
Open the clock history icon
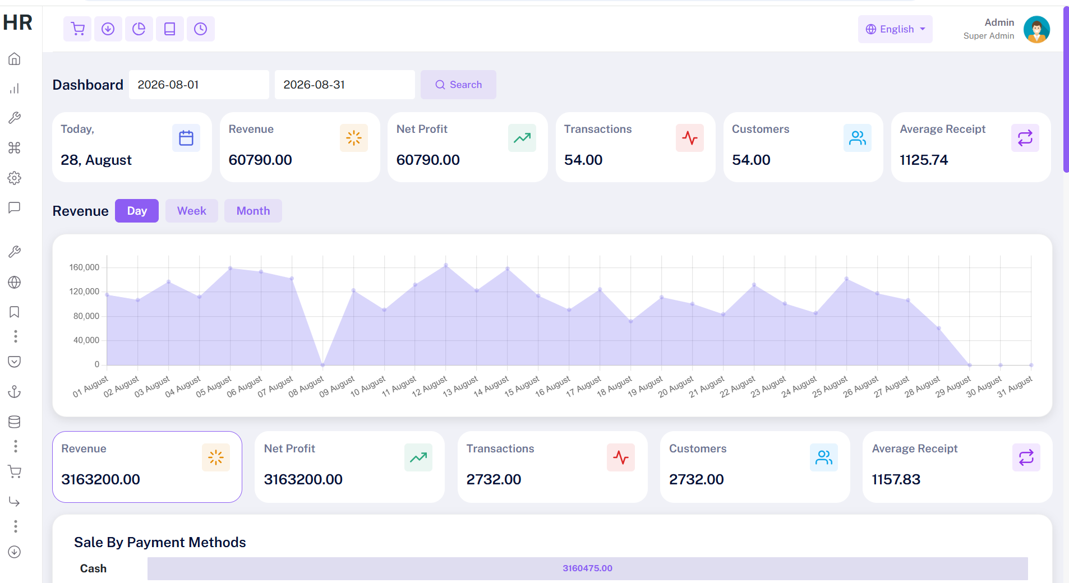click(x=201, y=29)
